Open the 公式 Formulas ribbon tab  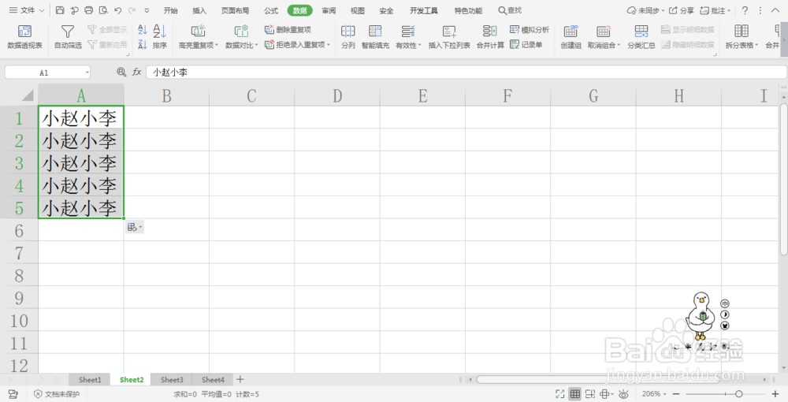pyautogui.click(x=271, y=10)
